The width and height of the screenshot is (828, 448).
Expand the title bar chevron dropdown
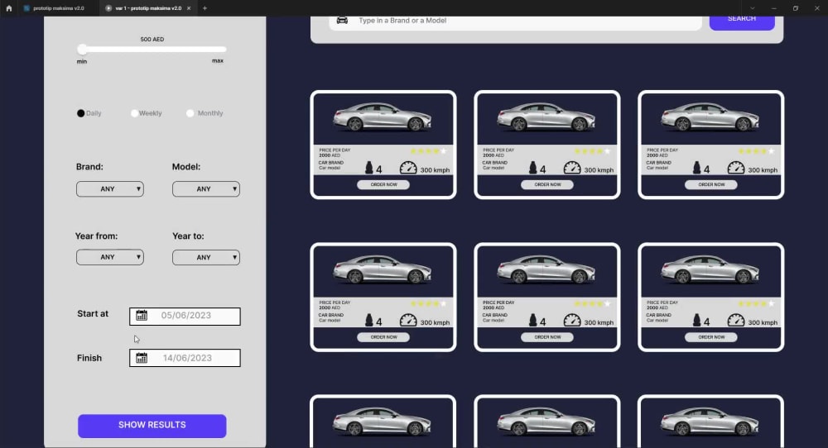(752, 8)
